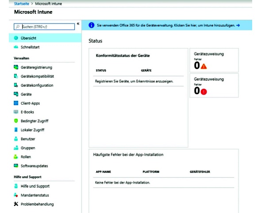Click the E-Books book icon

point(16,112)
